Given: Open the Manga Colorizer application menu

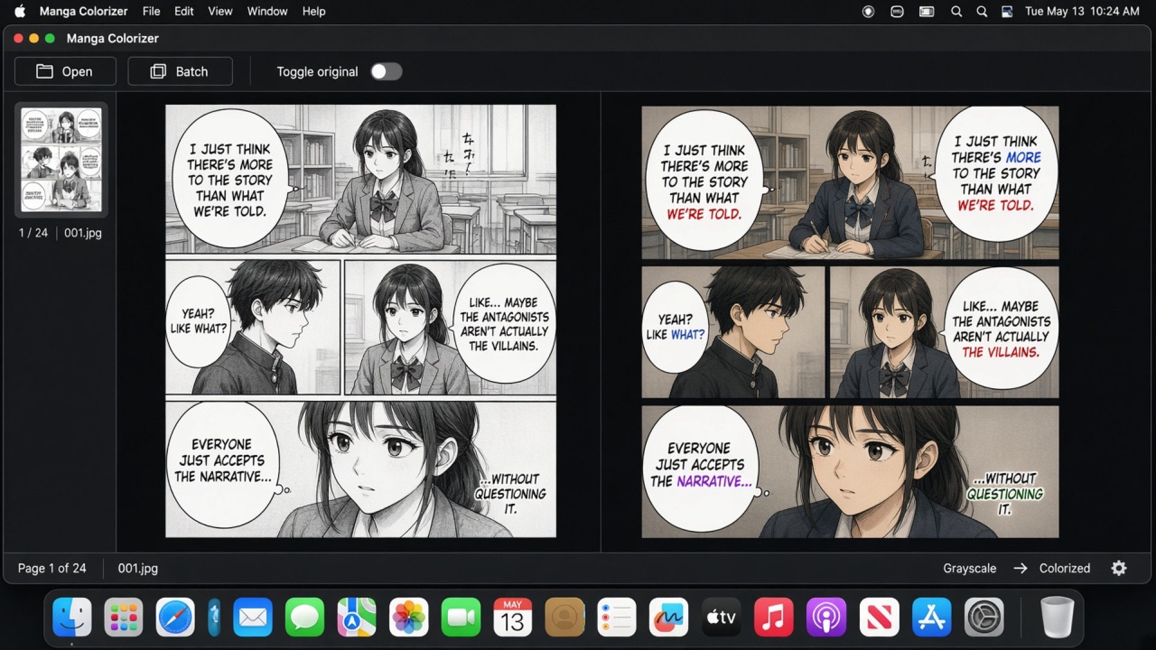Looking at the screenshot, I should pyautogui.click(x=84, y=11).
